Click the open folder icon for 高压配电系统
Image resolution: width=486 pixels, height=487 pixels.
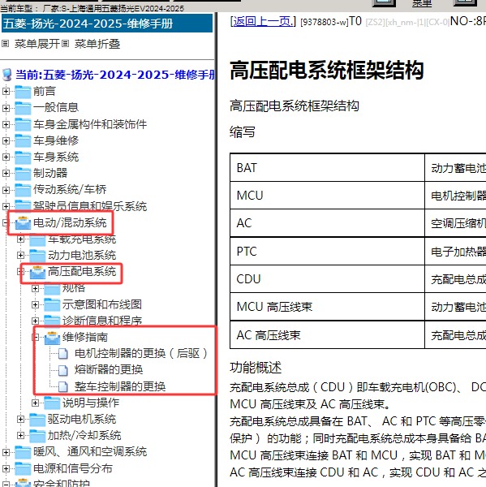pyautogui.click(x=37, y=272)
